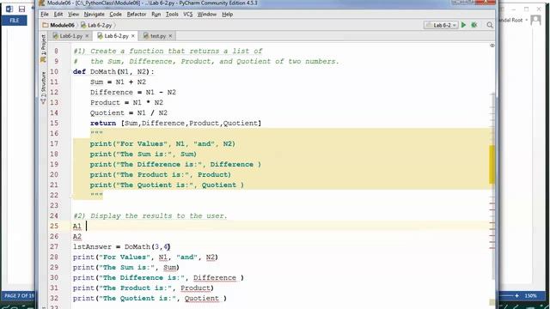Click the inspection indicator atop the editor scrollbar
Image resolution: width=550 pixels, height=309 pixels.
point(492,45)
